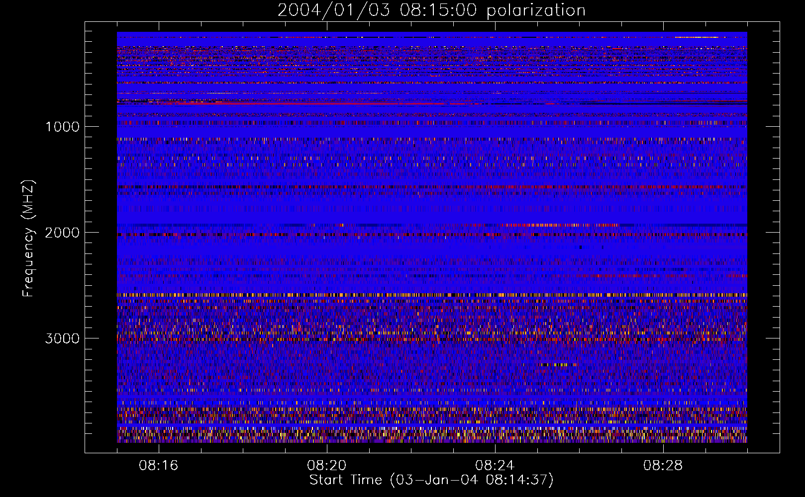
Task: Click the 2000 frequency tick label
Action: (62, 233)
